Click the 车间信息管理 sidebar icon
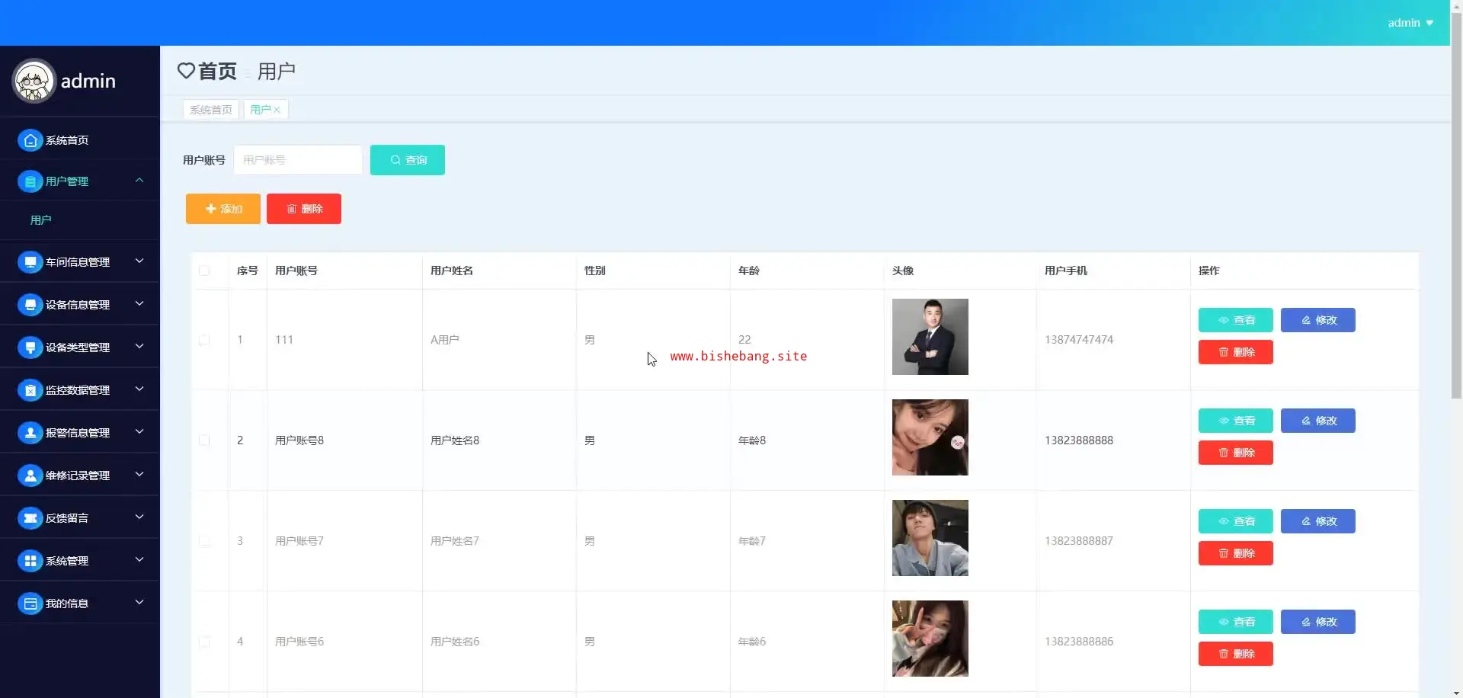The height and width of the screenshot is (698, 1463). pos(30,262)
